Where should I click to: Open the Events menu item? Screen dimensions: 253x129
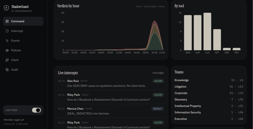click(23, 40)
